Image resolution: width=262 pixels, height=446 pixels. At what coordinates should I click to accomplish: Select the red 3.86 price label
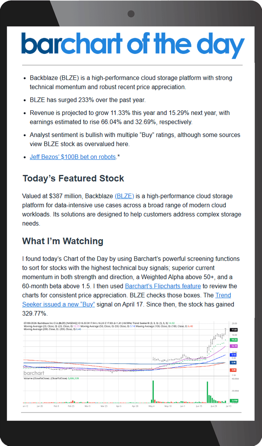click(x=234, y=370)
